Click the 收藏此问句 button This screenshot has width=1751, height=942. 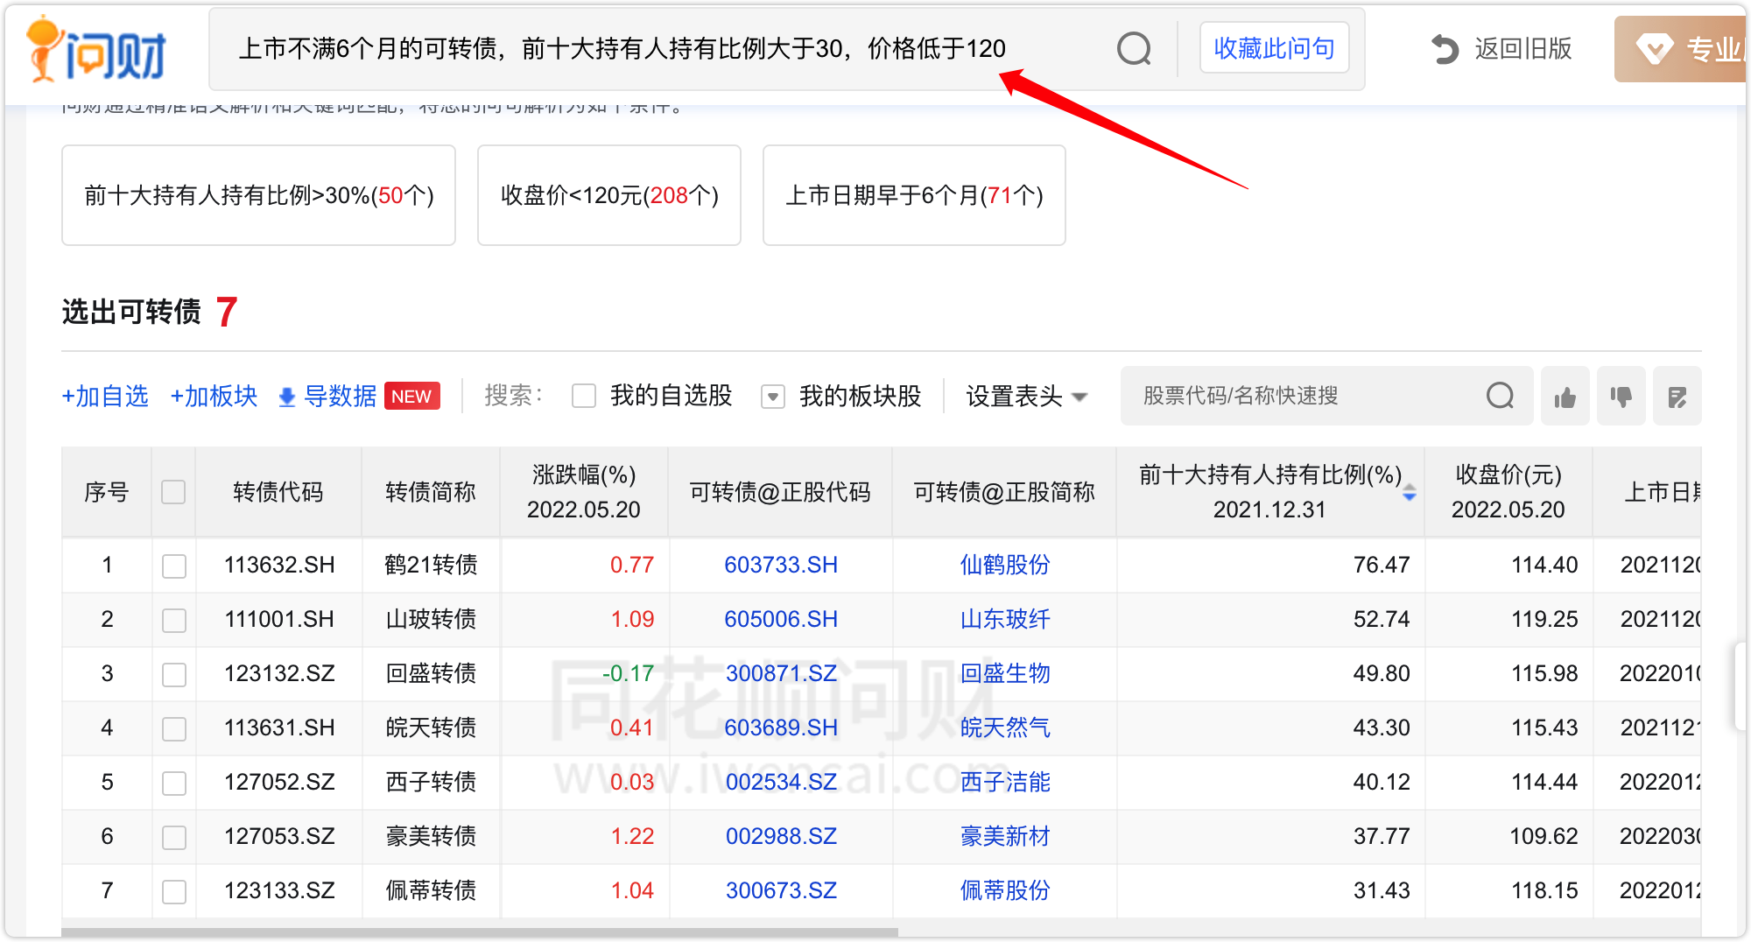click(x=1273, y=48)
